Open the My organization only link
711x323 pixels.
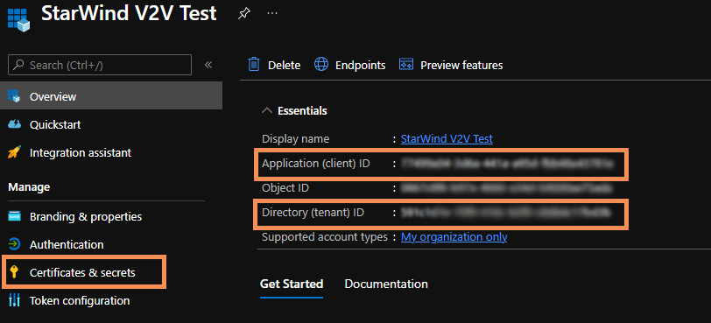click(x=454, y=236)
